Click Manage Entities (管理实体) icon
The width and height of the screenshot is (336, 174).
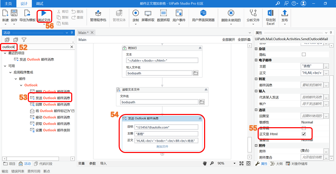tap(119, 13)
